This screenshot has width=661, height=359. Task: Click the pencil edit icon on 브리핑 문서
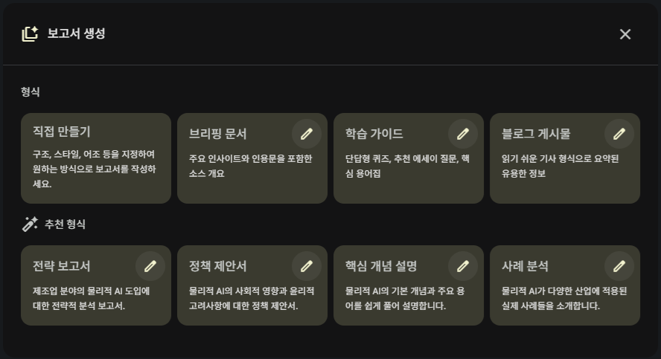pyautogui.click(x=307, y=134)
